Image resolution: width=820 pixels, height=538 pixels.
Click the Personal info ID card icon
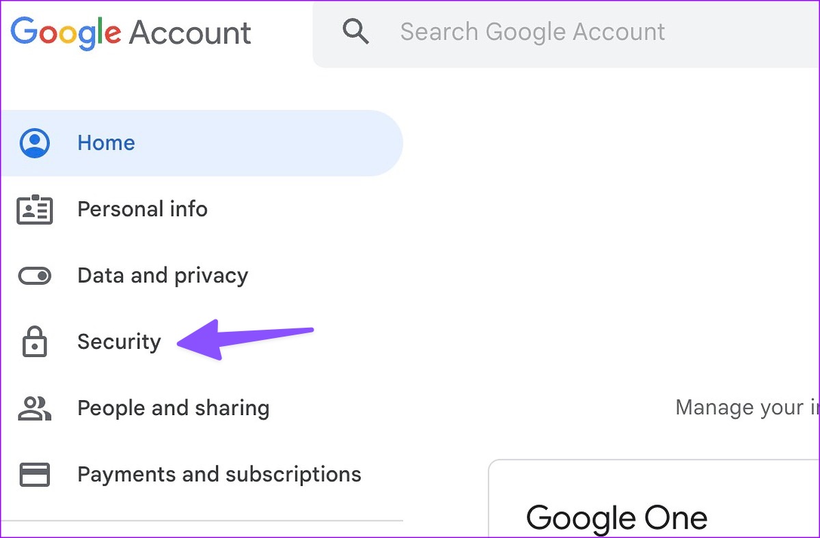tap(34, 209)
